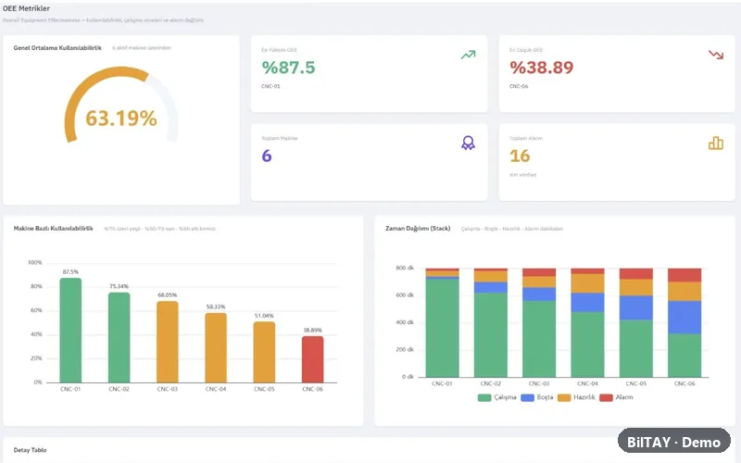Click the downward trend icon on lowest OEE card
741x463 pixels.
[715, 55]
